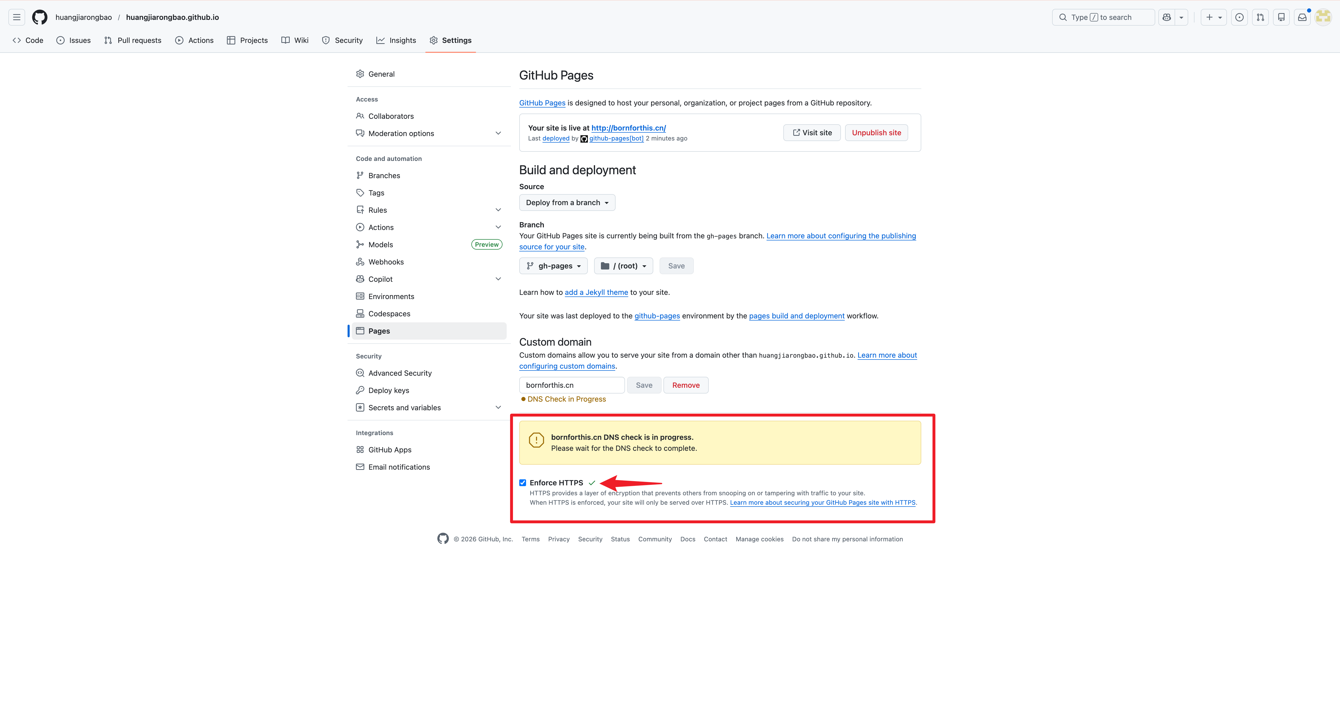Open the gh-pages branch selector
Viewport: 1340px width, 708px height.
click(553, 266)
